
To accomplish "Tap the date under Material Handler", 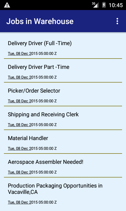I will click(32, 148).
